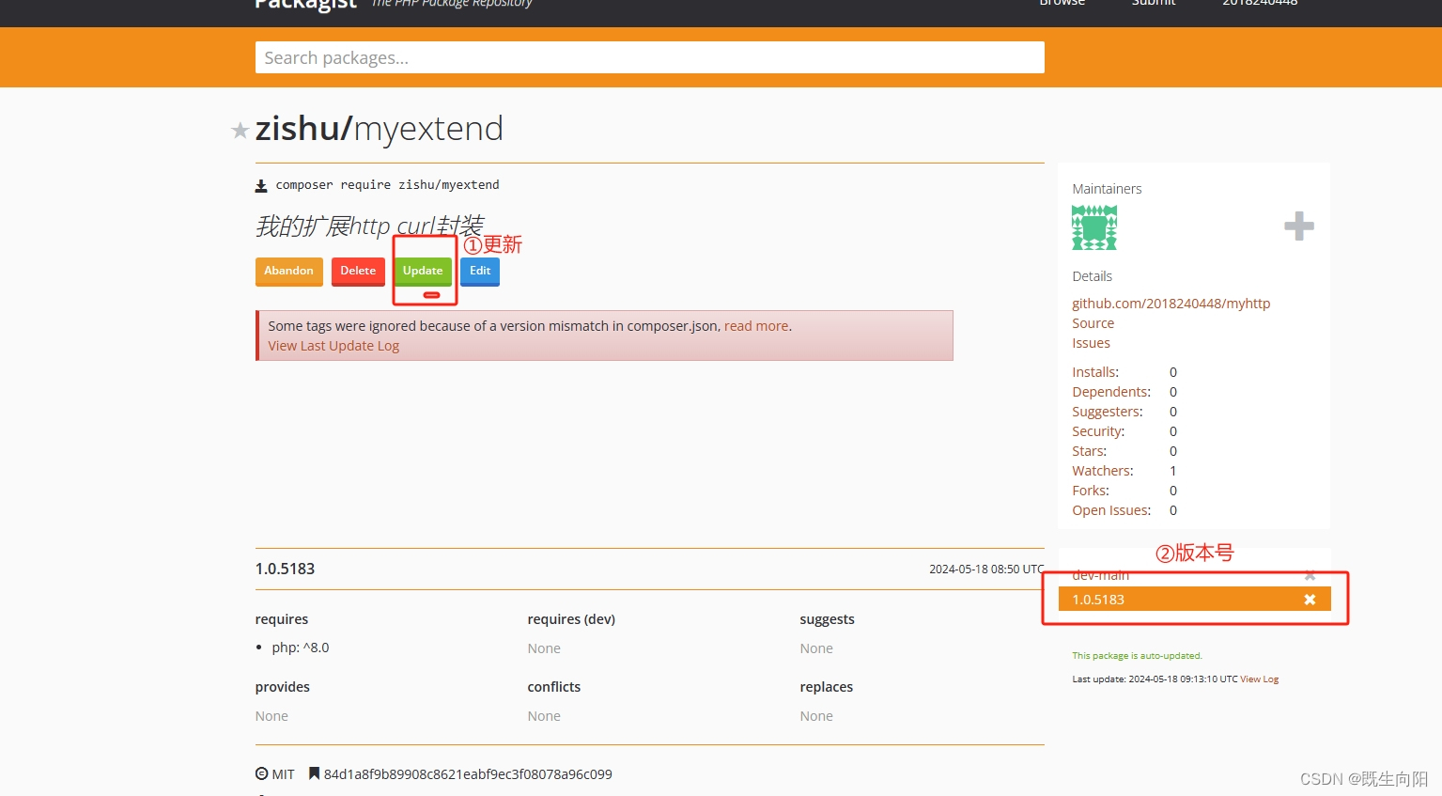Click the red Delete button

pyautogui.click(x=358, y=271)
